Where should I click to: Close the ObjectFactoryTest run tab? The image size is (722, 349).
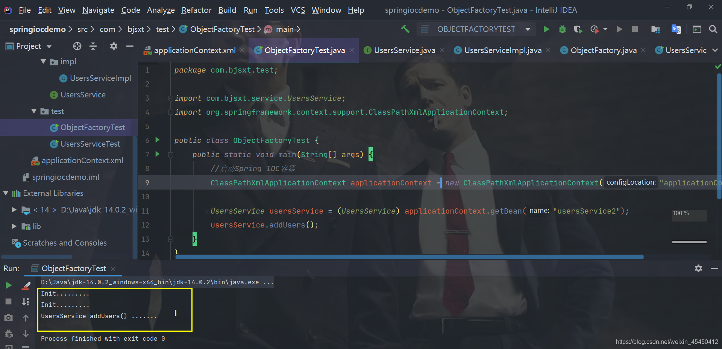[x=113, y=269]
